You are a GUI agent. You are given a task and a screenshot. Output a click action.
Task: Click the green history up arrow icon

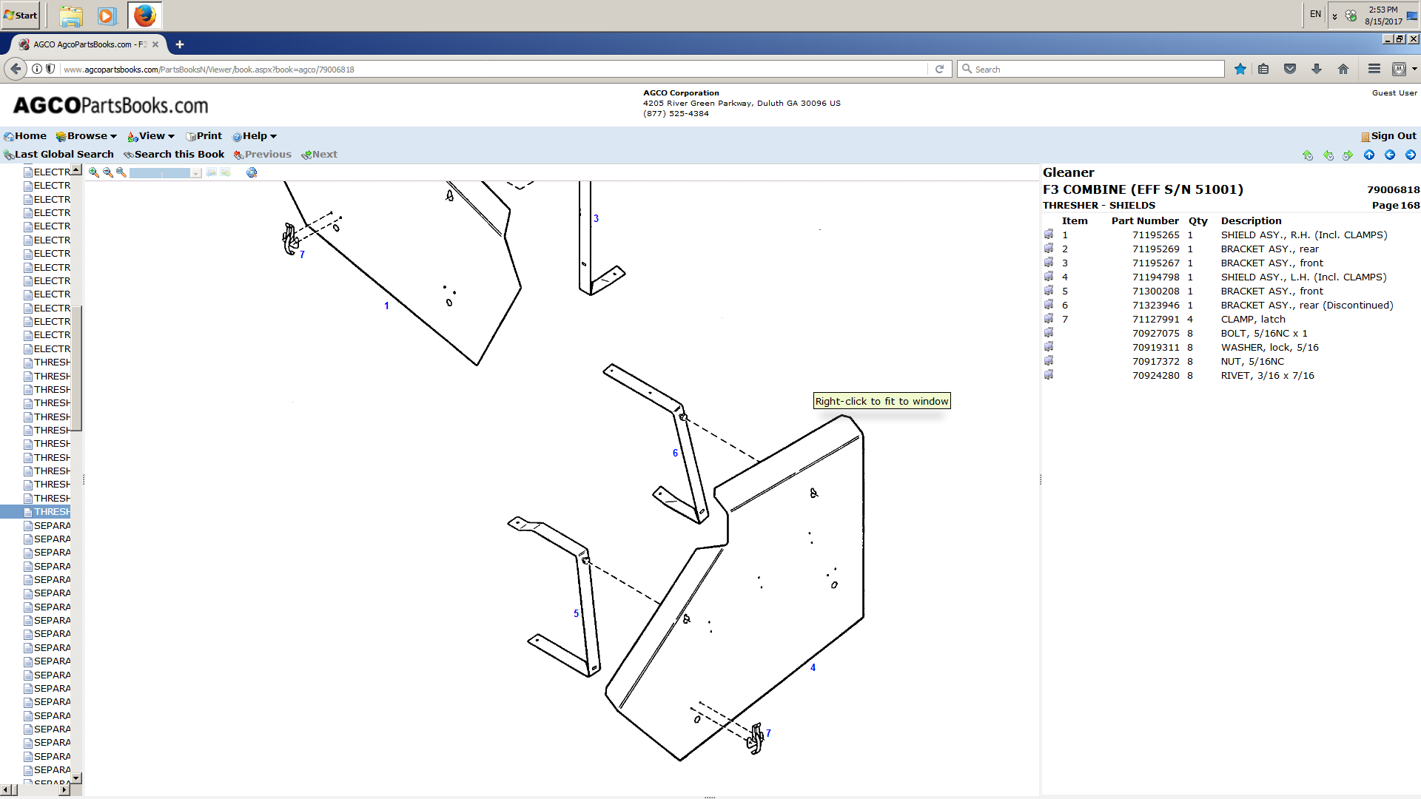click(1308, 155)
